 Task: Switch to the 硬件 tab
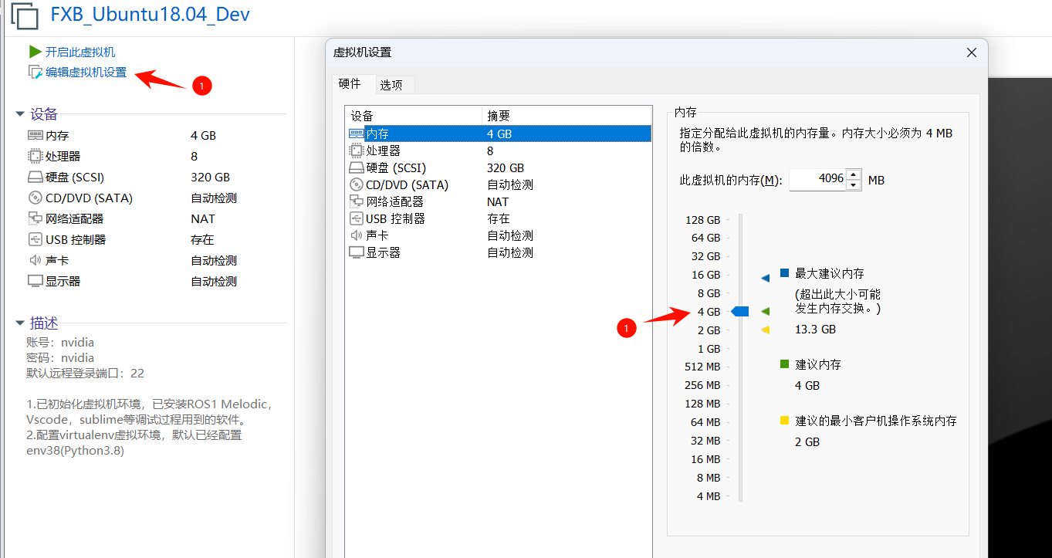(350, 84)
